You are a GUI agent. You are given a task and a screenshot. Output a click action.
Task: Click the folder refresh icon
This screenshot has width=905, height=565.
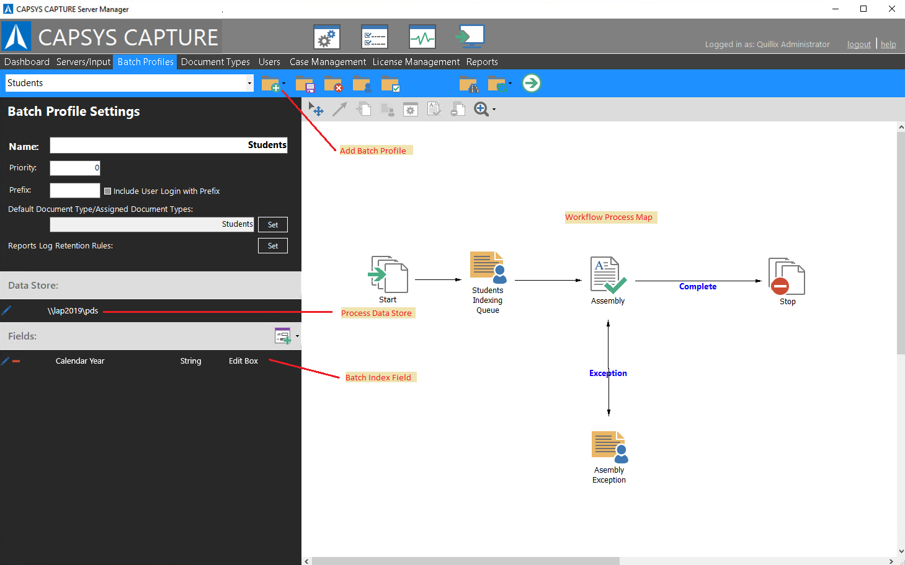497,84
